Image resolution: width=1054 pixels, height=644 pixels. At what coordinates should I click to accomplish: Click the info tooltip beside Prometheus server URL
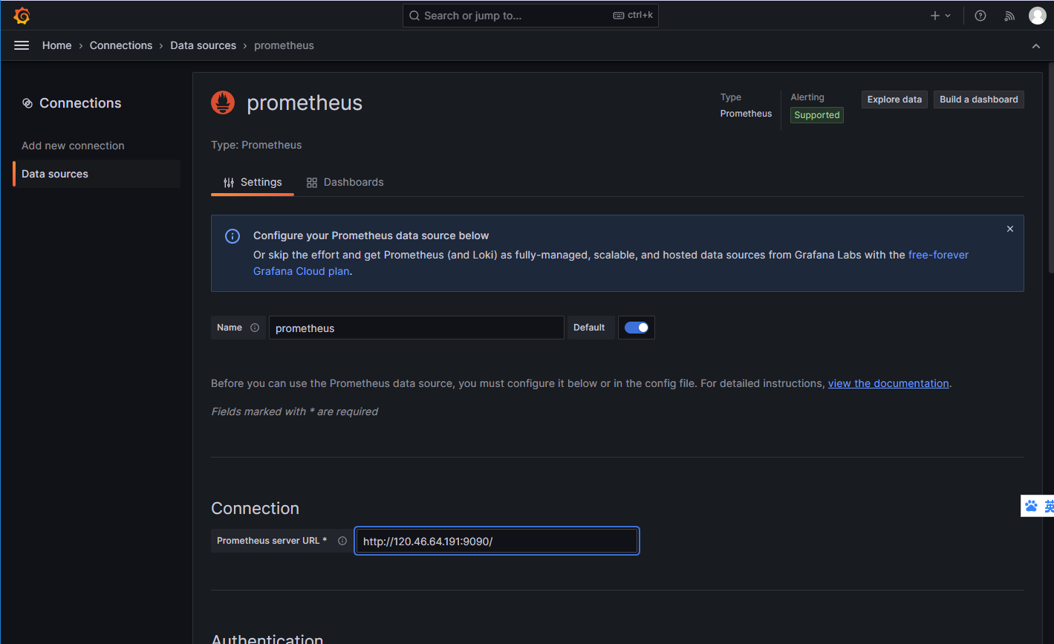[x=342, y=541]
